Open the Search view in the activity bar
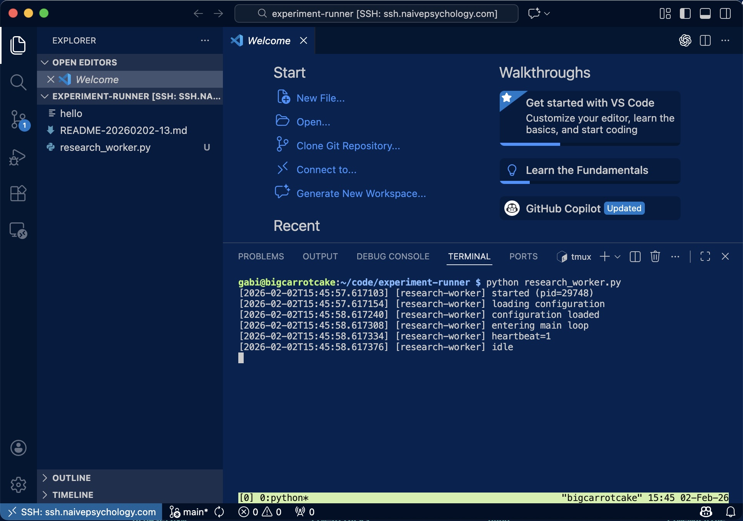The image size is (743, 521). (x=18, y=82)
